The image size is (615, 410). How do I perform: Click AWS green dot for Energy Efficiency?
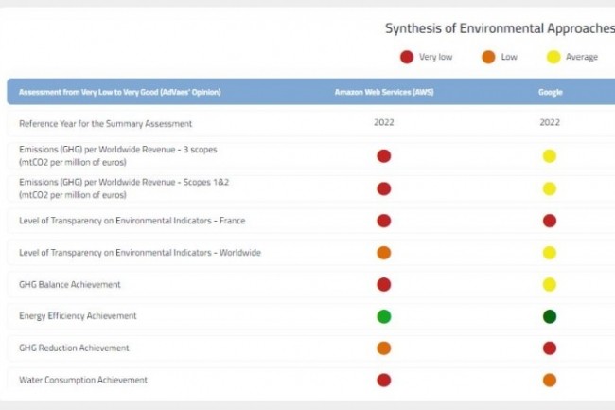[384, 316]
